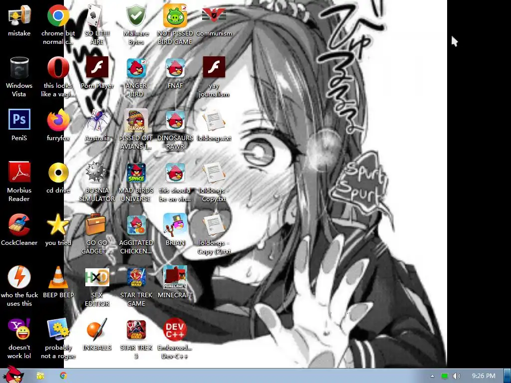The height and width of the screenshot is (383, 511).
Task: Open the pinned folder on the taskbar
Action: 40,376
